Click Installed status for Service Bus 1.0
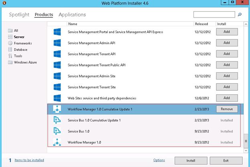 pos(227,131)
